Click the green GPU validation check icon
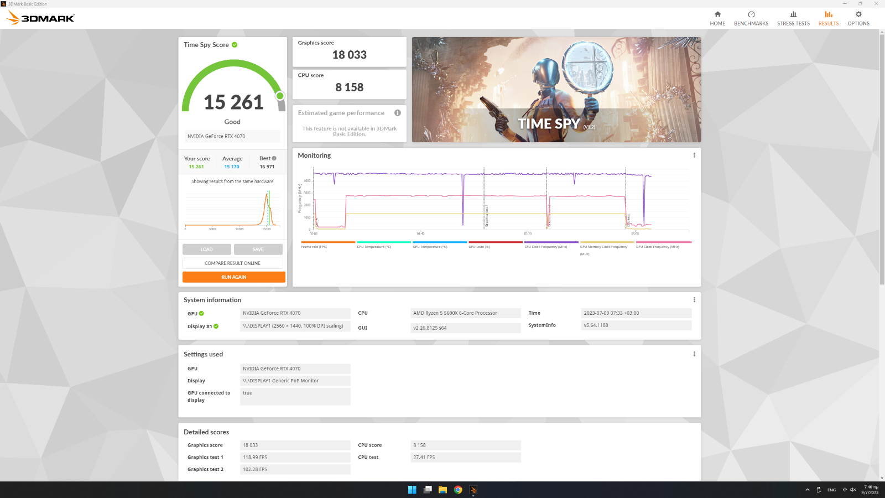Screen dimensions: 885x498 [x=201, y=313]
